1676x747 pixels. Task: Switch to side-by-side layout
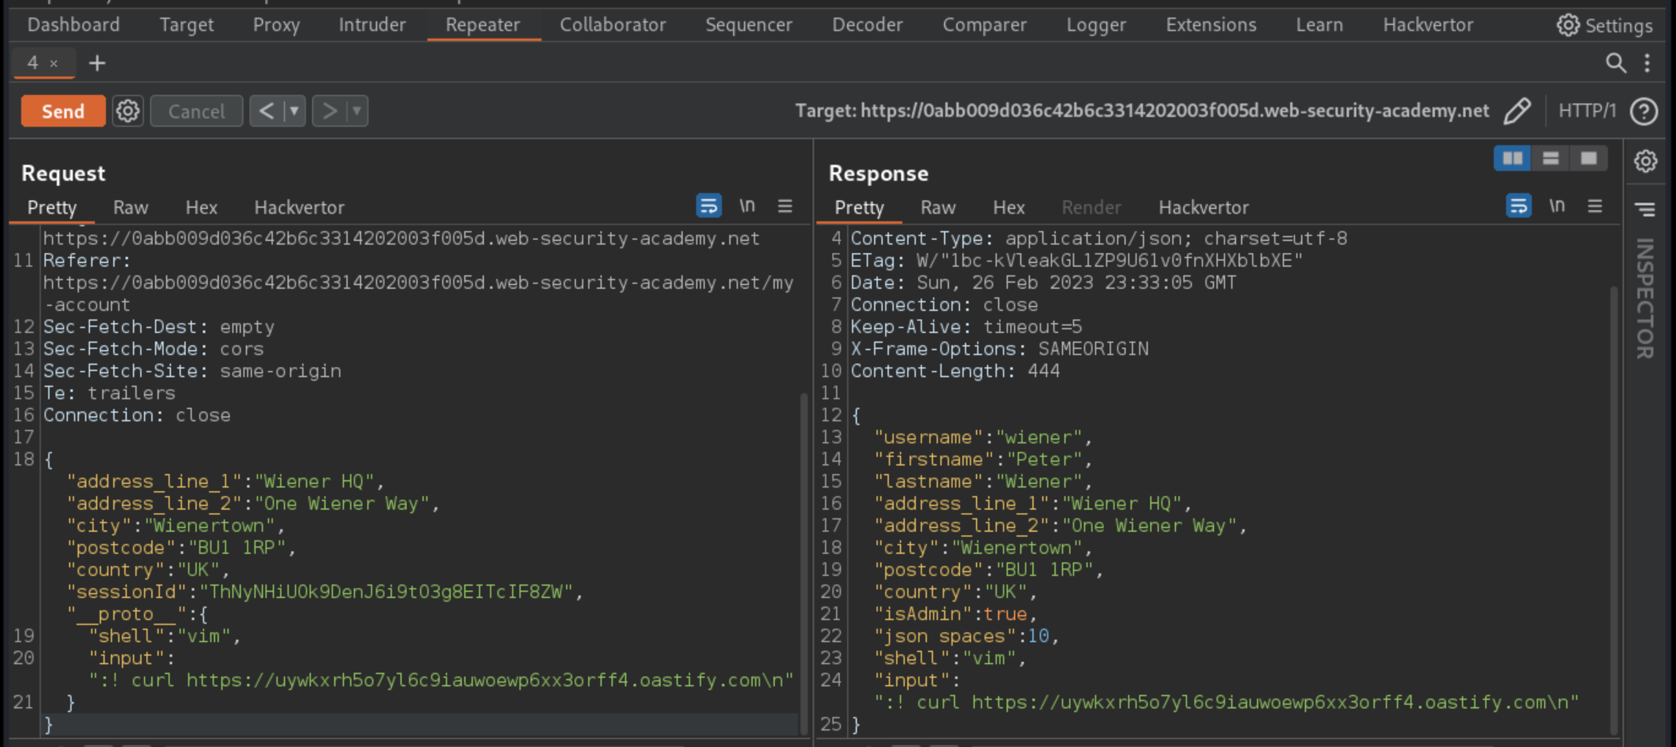(1512, 159)
